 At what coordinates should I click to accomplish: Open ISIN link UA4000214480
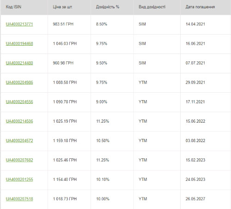point(19,63)
